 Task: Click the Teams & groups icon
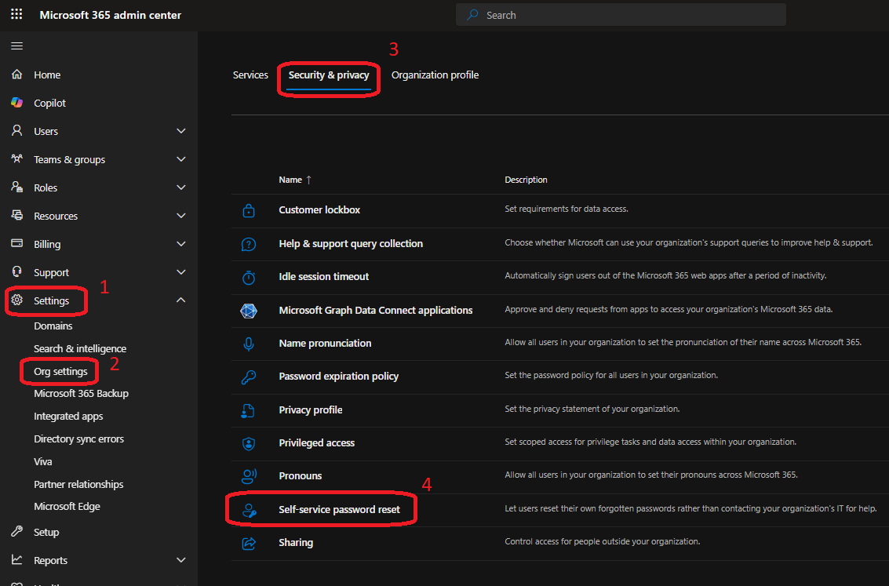pyautogui.click(x=17, y=159)
